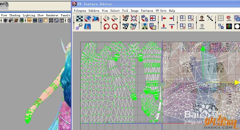The image size is (240, 130).
Task: Rotate selected UVs clockwise
Action: click(x=115, y=26)
